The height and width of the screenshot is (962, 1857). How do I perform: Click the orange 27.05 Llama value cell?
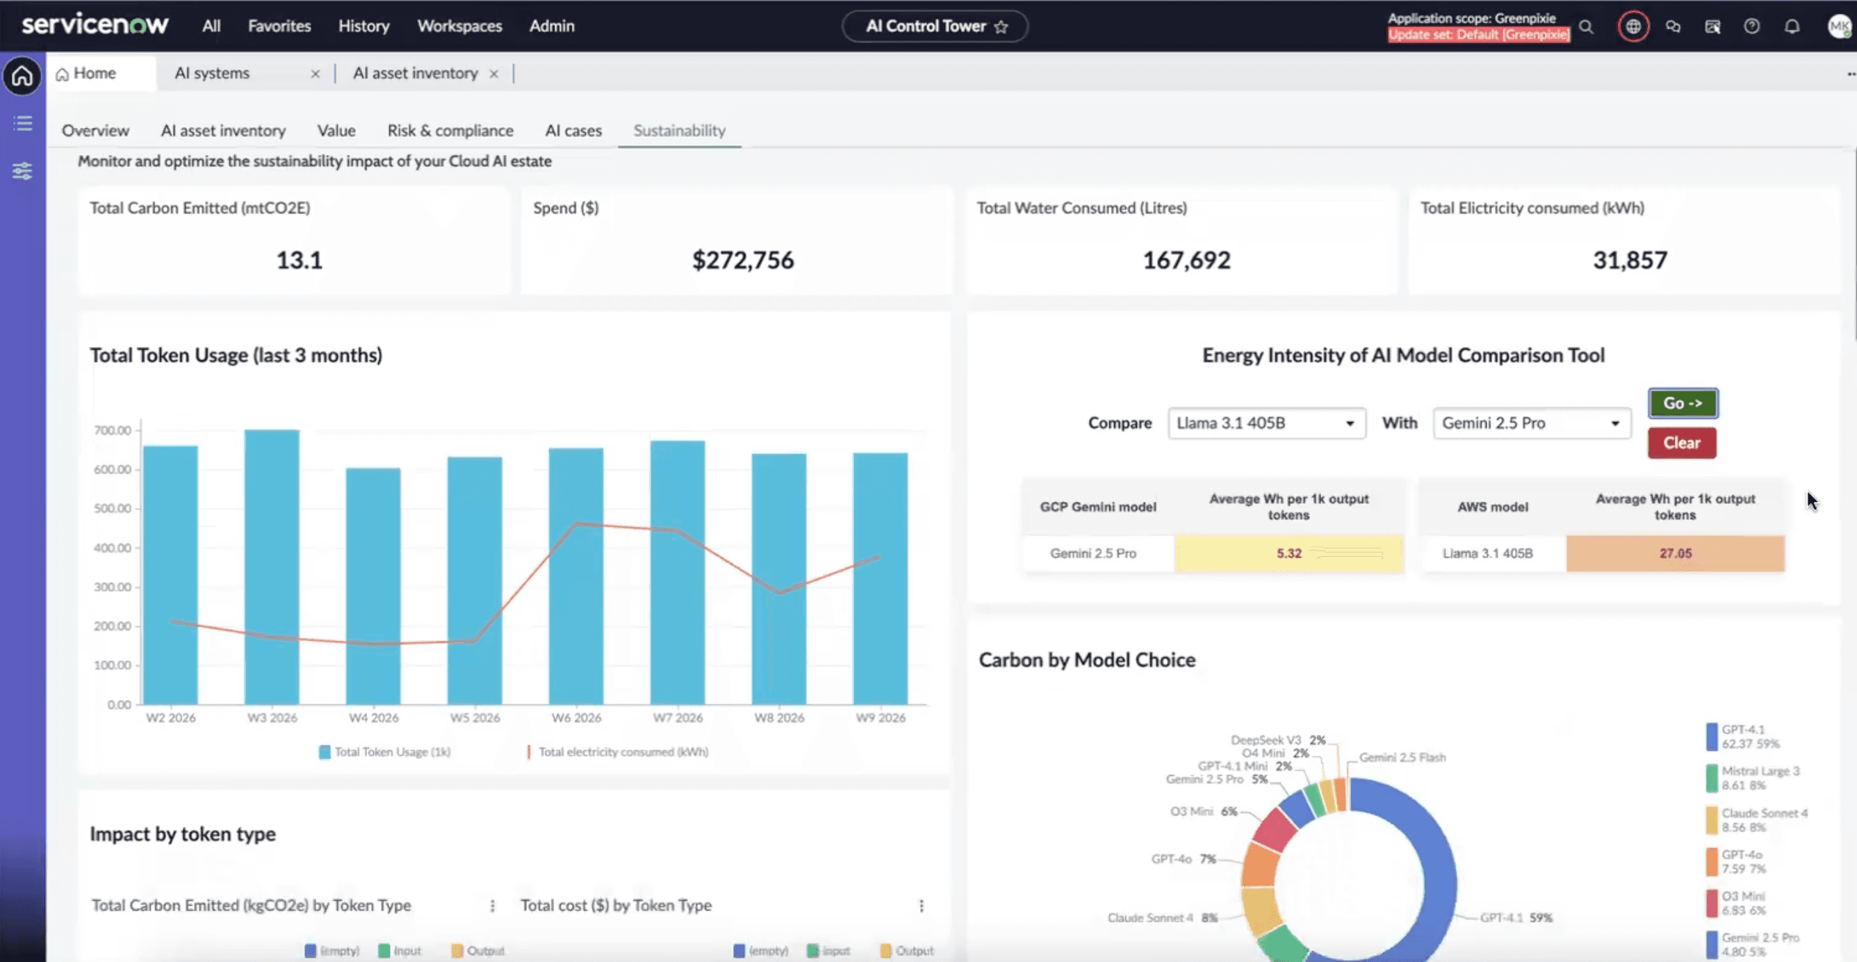(x=1676, y=553)
